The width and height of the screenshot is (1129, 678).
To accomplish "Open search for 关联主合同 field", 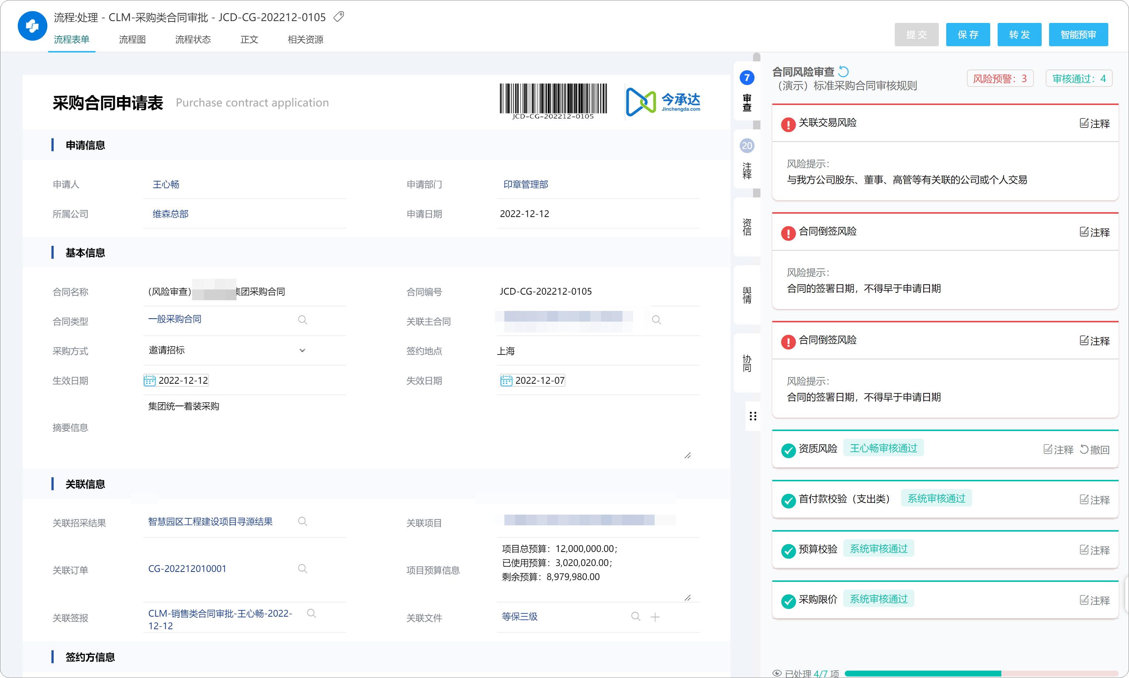I will [656, 320].
